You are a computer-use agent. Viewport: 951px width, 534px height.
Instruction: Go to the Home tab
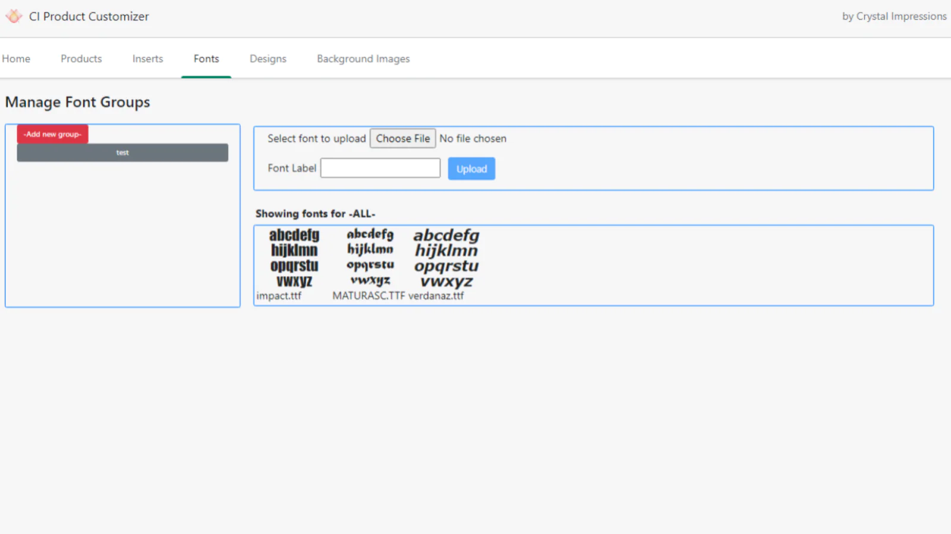(16, 59)
